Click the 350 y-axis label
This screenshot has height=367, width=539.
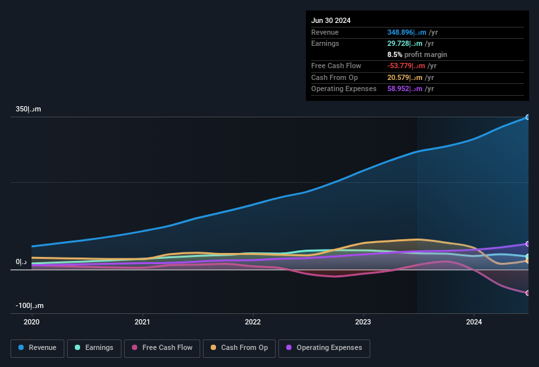(28, 109)
